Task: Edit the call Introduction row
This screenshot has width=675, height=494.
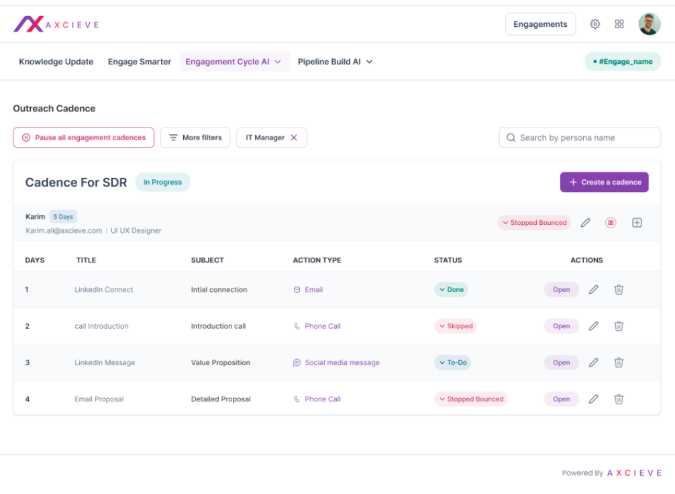Action: click(593, 326)
